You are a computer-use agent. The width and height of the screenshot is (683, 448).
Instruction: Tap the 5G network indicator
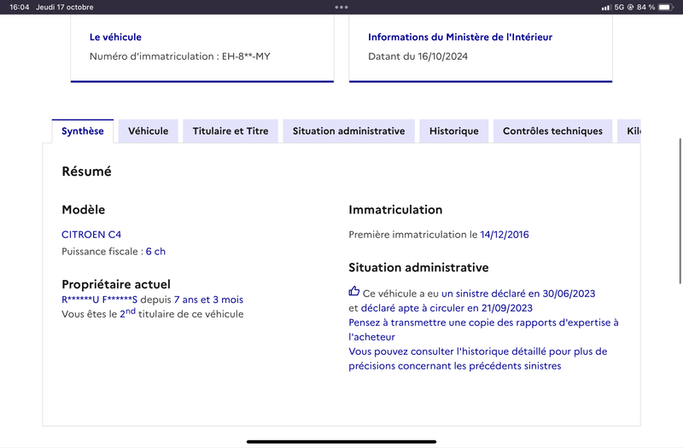point(619,7)
